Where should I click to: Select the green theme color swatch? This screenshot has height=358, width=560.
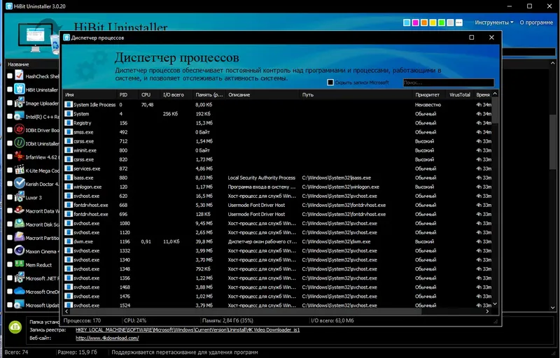pos(442,22)
